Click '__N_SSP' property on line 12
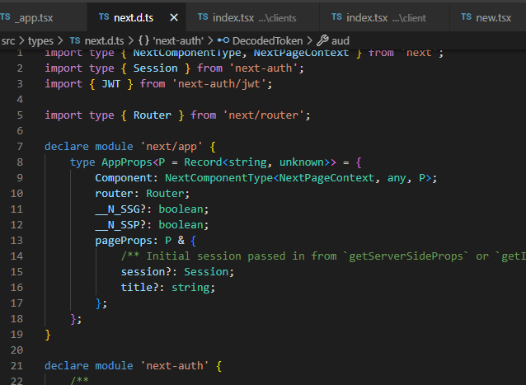This screenshot has width=526, height=385. pyautogui.click(x=117, y=225)
